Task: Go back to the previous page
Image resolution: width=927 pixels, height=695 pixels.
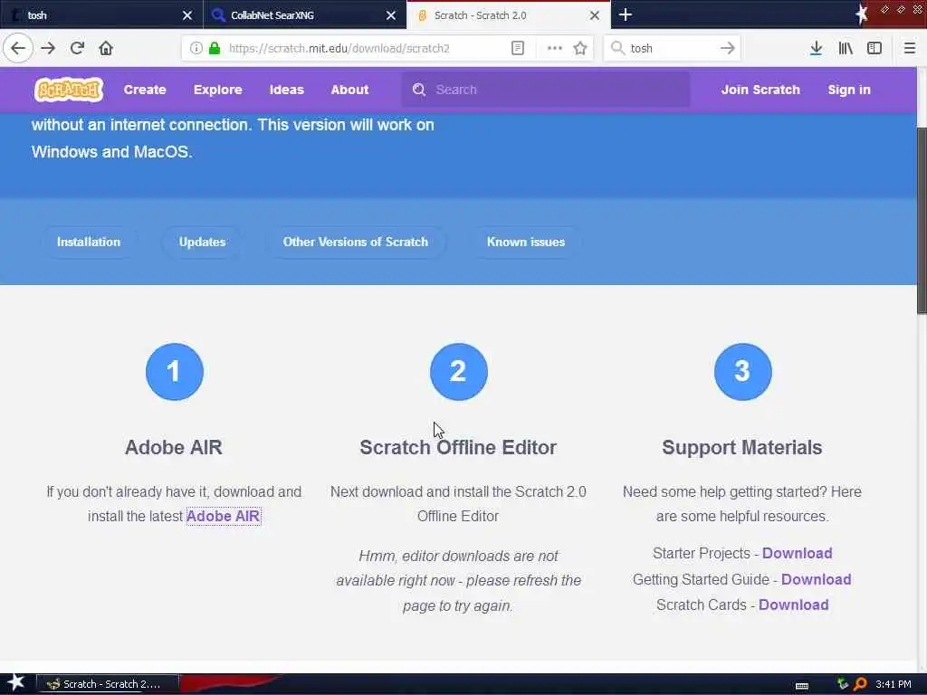Action: [x=18, y=48]
